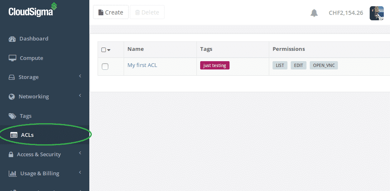Click the CloudSigma logo
390x191 pixels.
[33, 10]
